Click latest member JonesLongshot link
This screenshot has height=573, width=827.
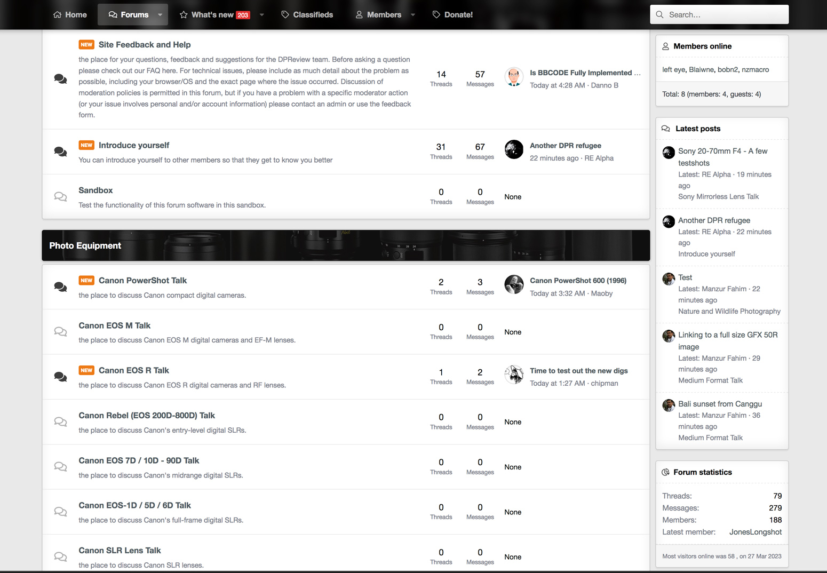coord(755,532)
